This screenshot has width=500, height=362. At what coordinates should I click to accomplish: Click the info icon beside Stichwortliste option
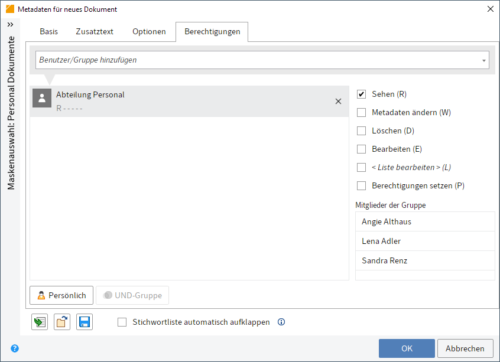pos(281,322)
